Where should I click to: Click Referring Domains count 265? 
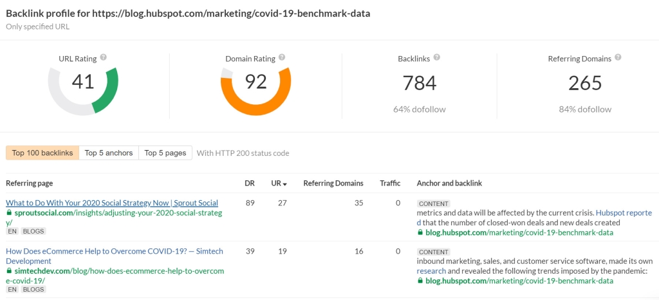[x=585, y=83]
